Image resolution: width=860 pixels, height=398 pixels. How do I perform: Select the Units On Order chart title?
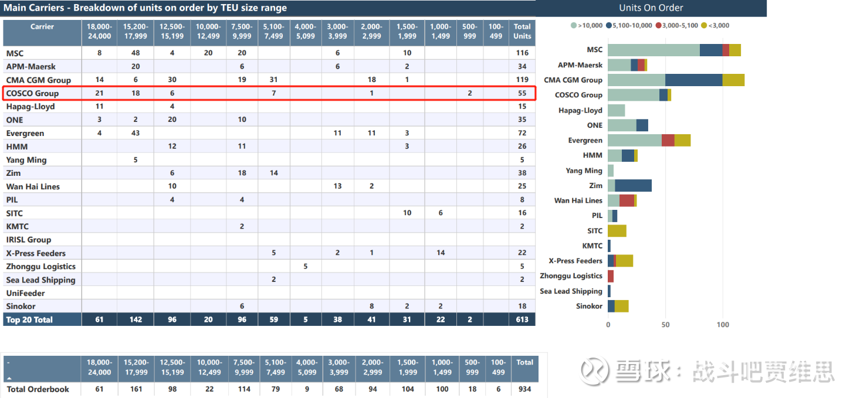click(651, 8)
